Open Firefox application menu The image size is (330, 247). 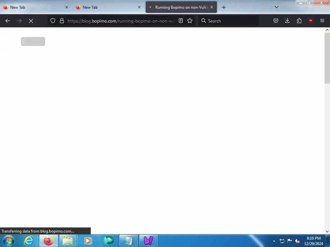point(322,21)
